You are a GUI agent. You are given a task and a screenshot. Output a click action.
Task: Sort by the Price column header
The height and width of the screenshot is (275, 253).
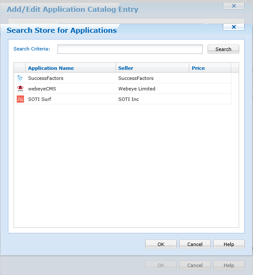click(198, 68)
